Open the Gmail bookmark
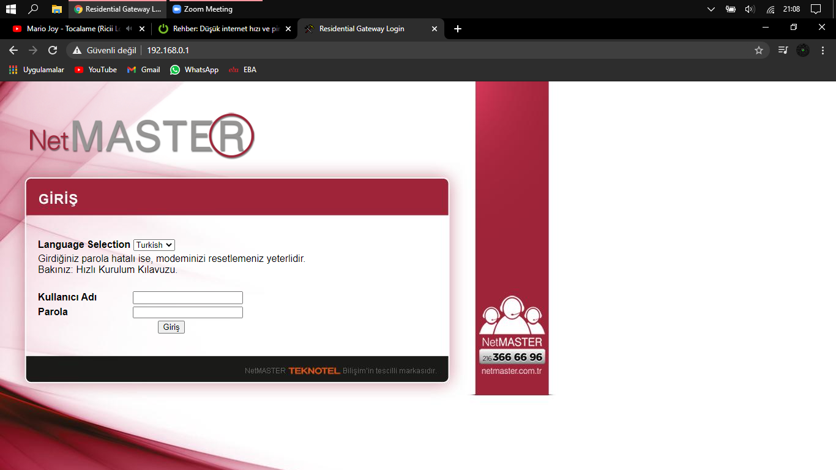 pyautogui.click(x=143, y=70)
